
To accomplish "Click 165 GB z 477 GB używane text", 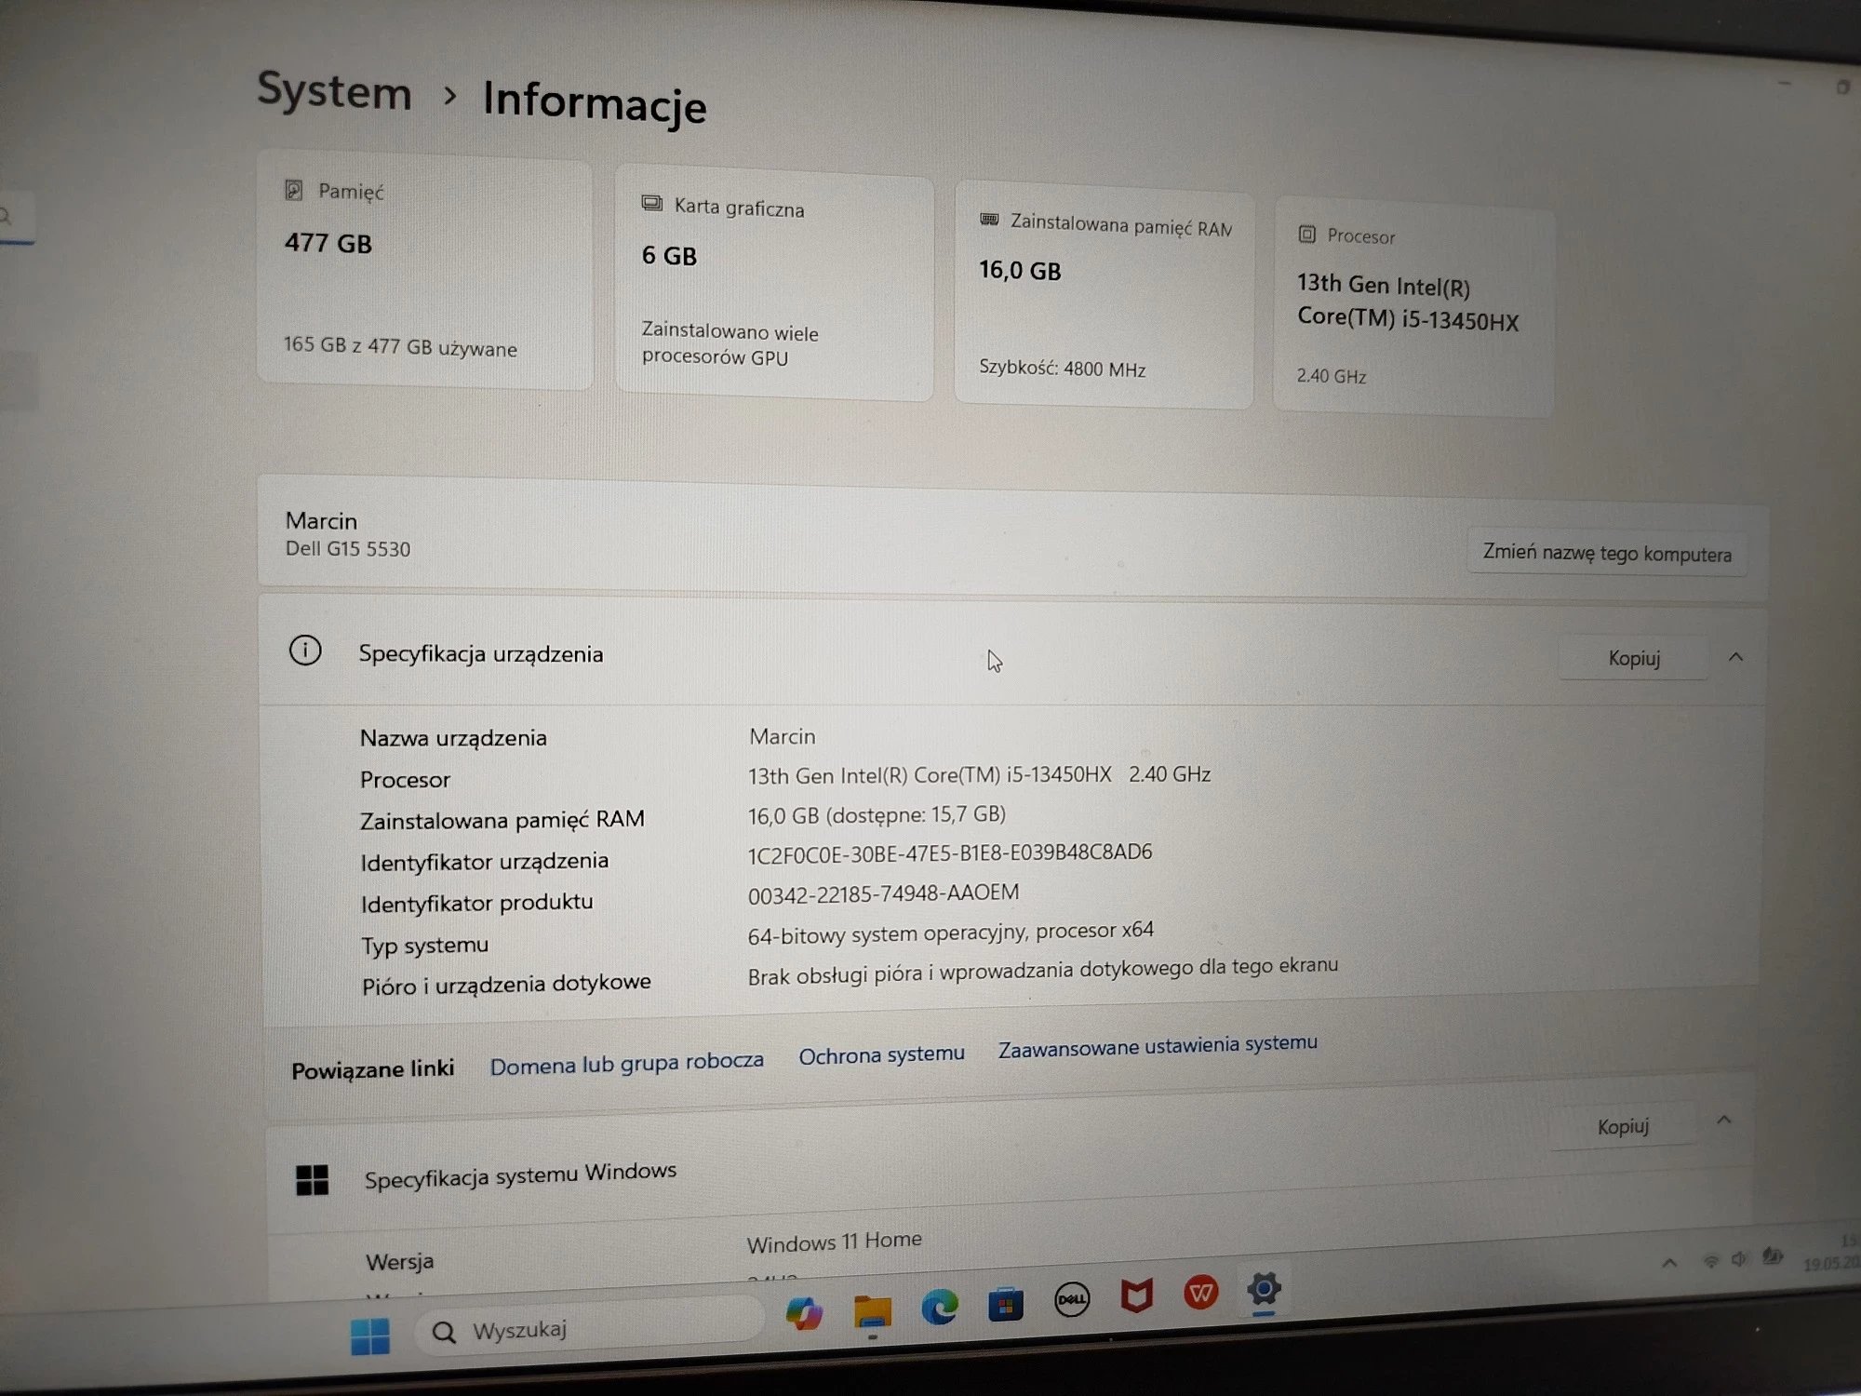I will click(x=400, y=345).
